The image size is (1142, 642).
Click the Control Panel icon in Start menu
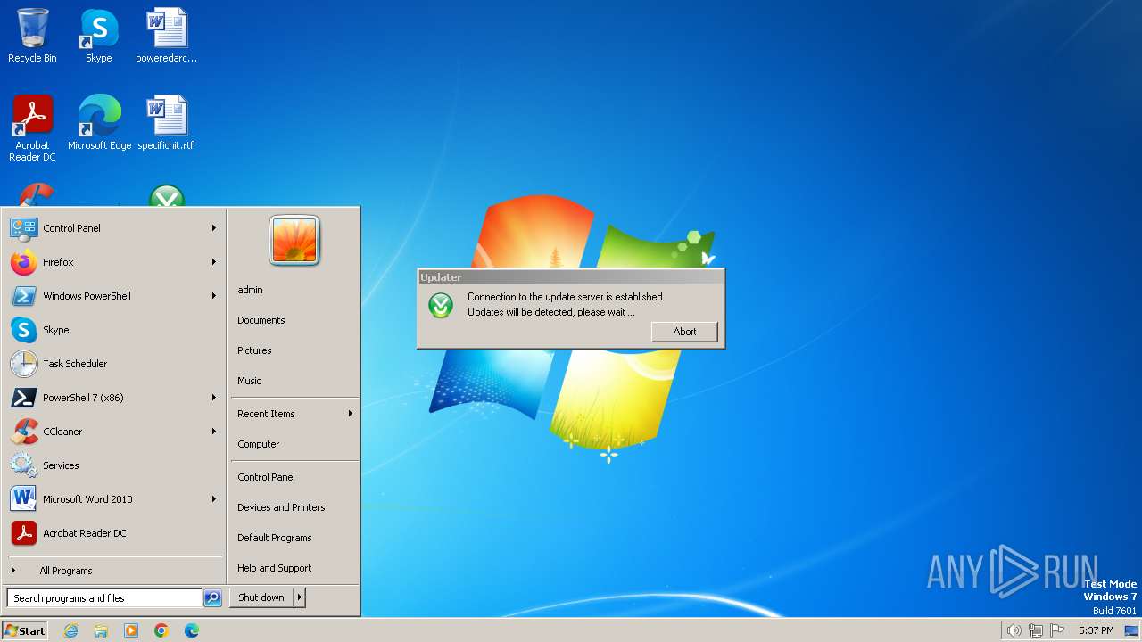tap(24, 228)
